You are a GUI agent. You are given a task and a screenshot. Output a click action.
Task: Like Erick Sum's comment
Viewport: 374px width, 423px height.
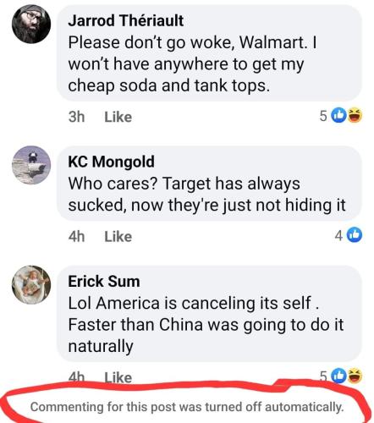(x=118, y=377)
